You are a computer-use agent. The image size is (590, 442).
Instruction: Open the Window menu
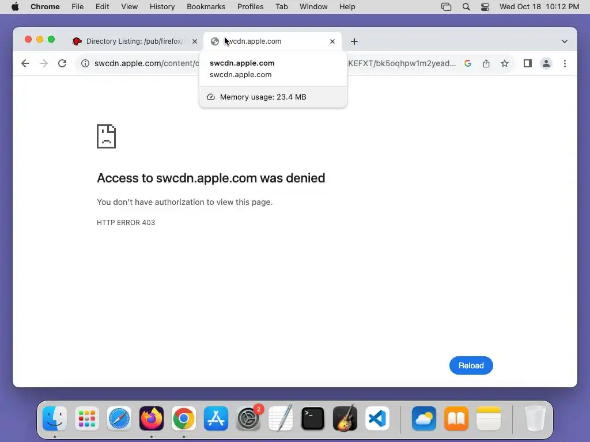(313, 7)
